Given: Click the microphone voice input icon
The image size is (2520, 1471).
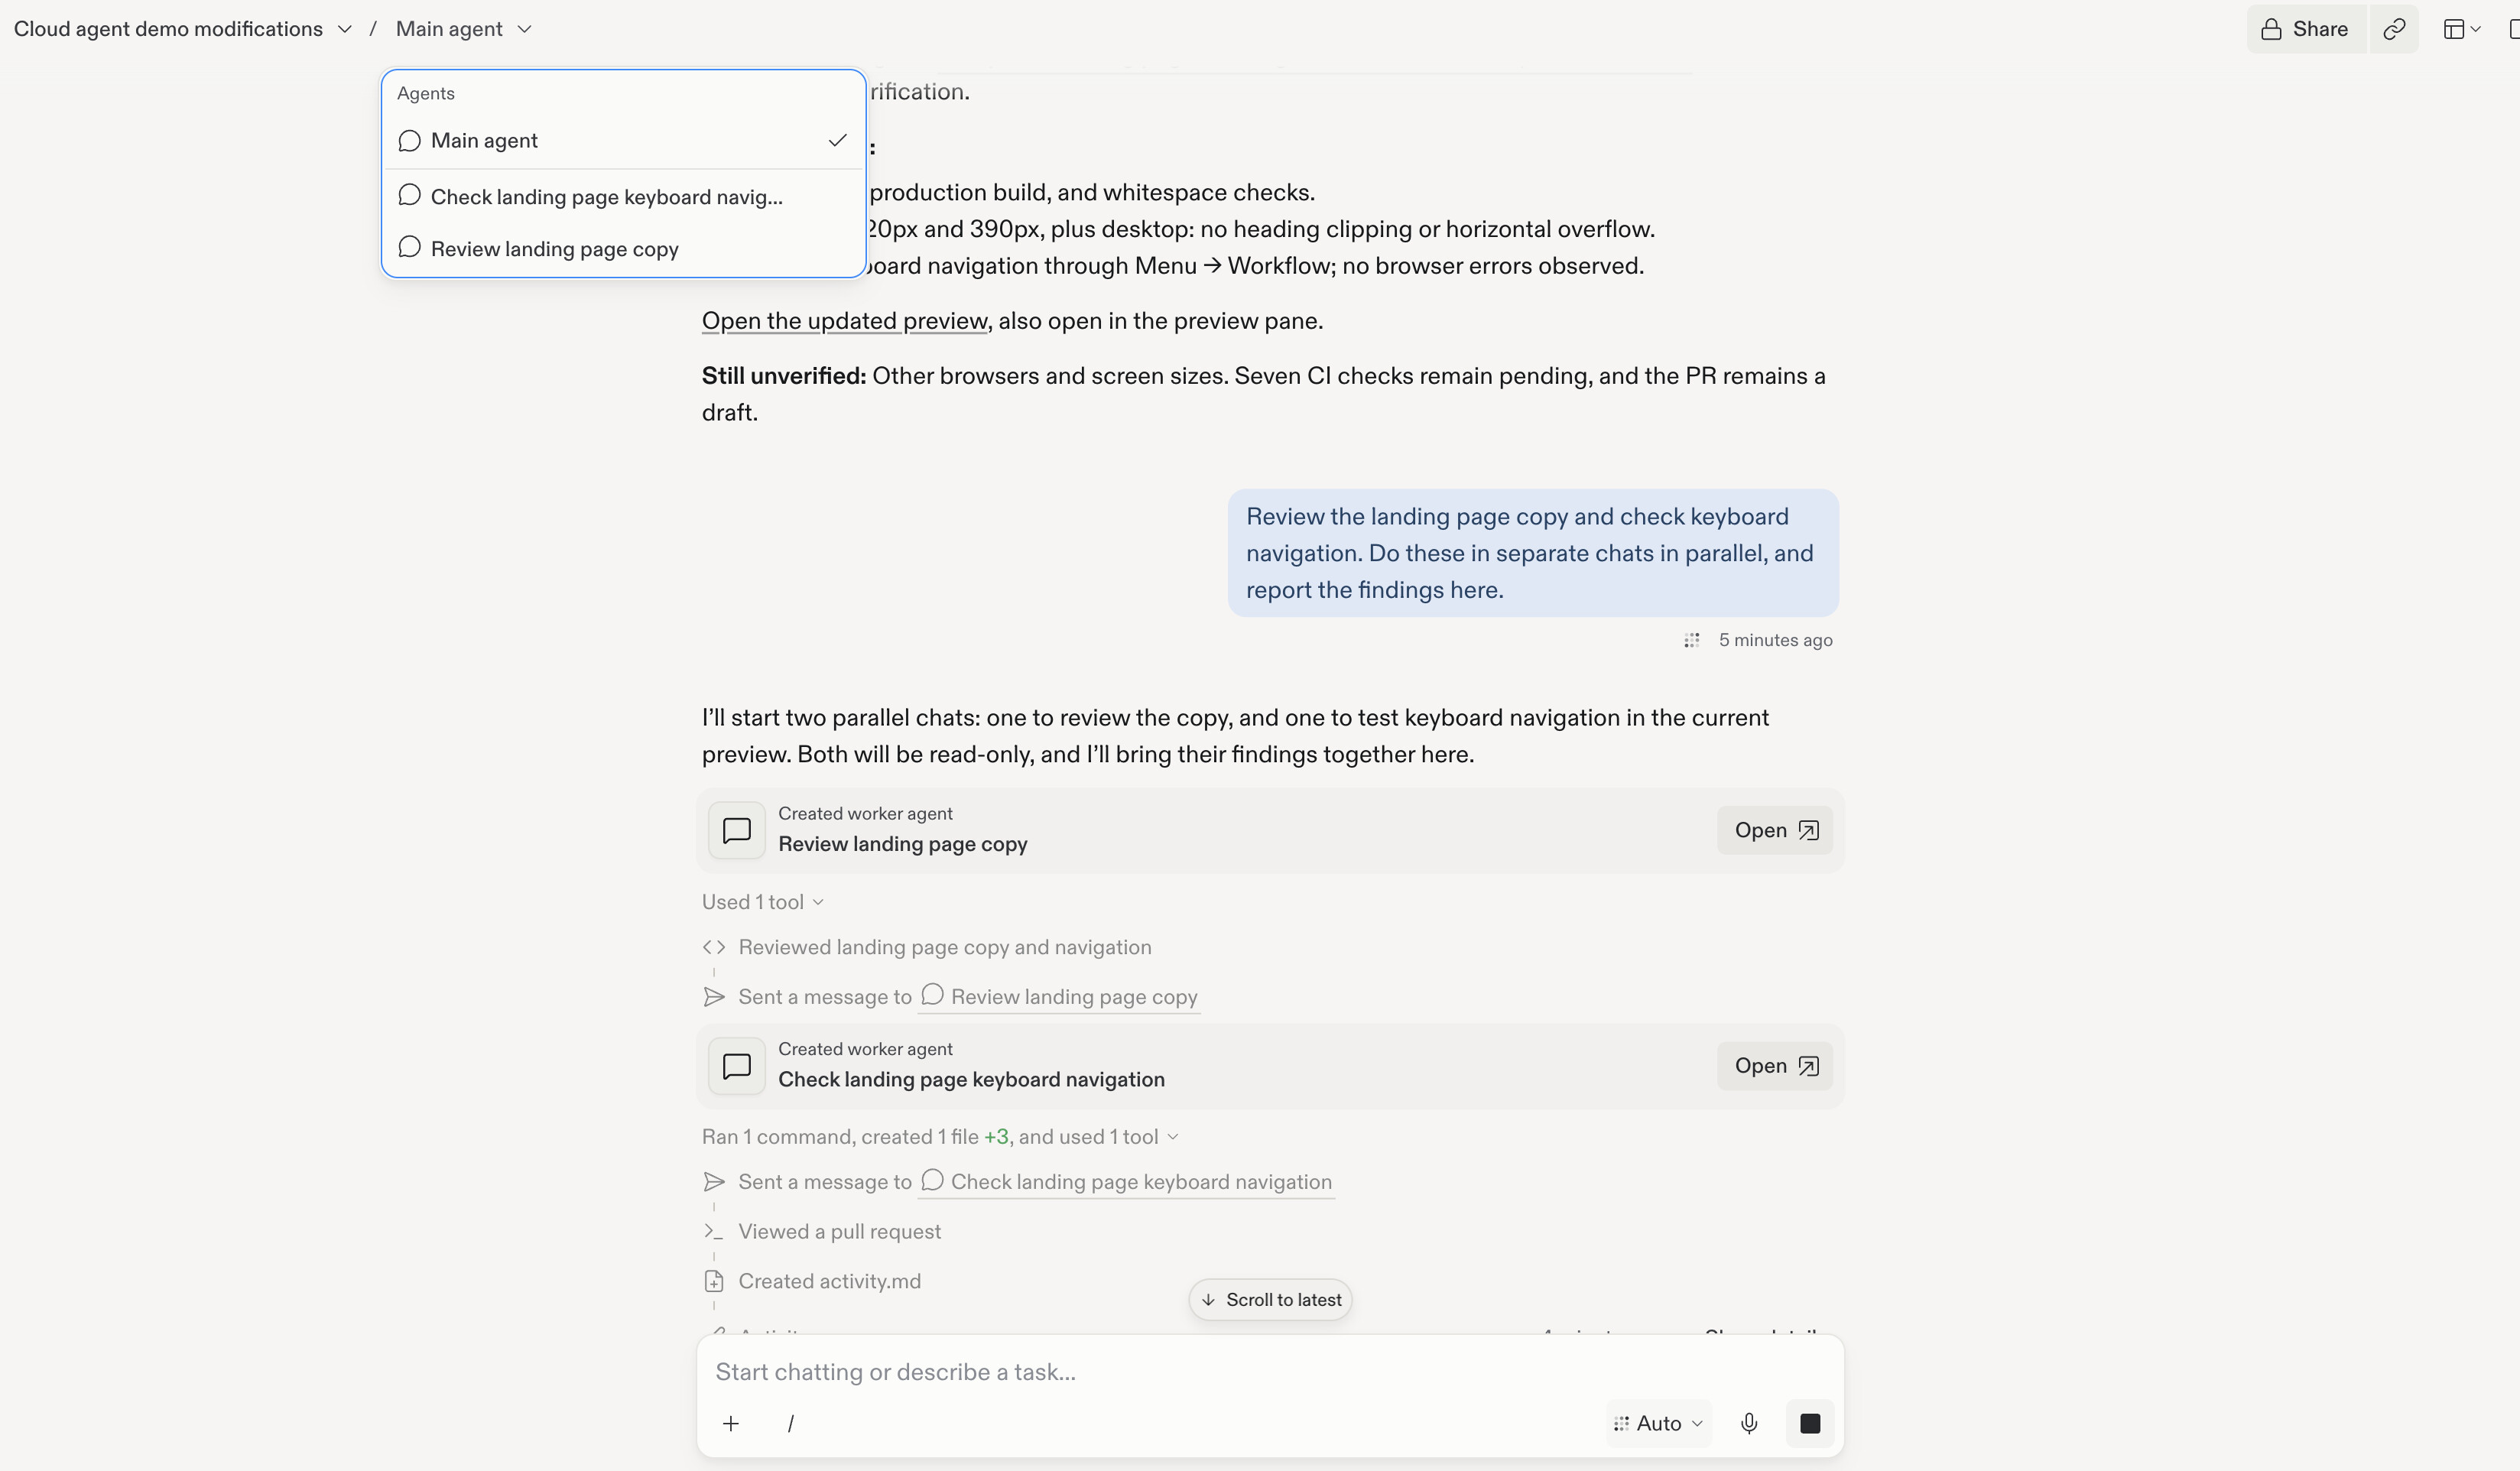Looking at the screenshot, I should tap(1749, 1424).
